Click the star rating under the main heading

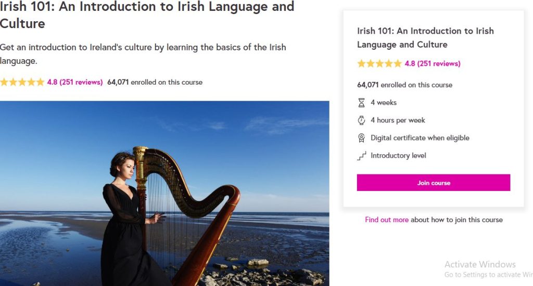22,82
